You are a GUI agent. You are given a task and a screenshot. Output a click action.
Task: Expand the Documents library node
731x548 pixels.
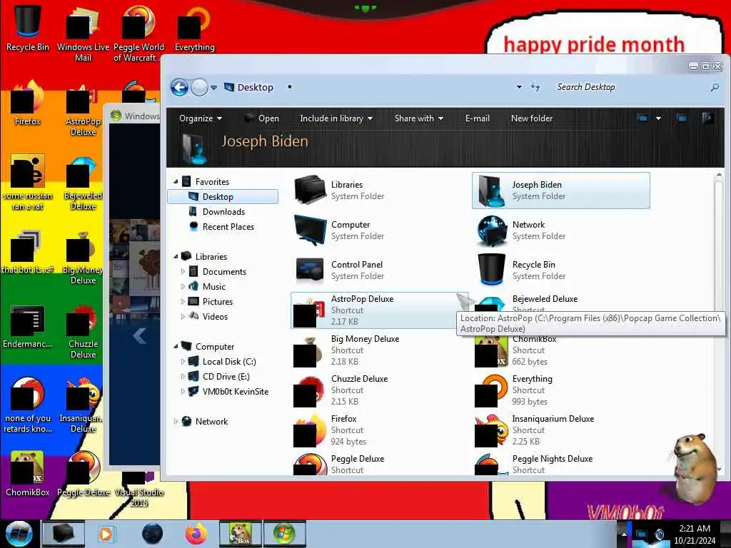183,271
